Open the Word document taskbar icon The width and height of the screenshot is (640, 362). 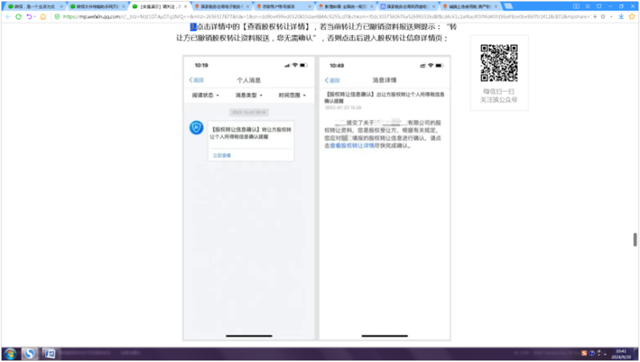tap(49, 353)
